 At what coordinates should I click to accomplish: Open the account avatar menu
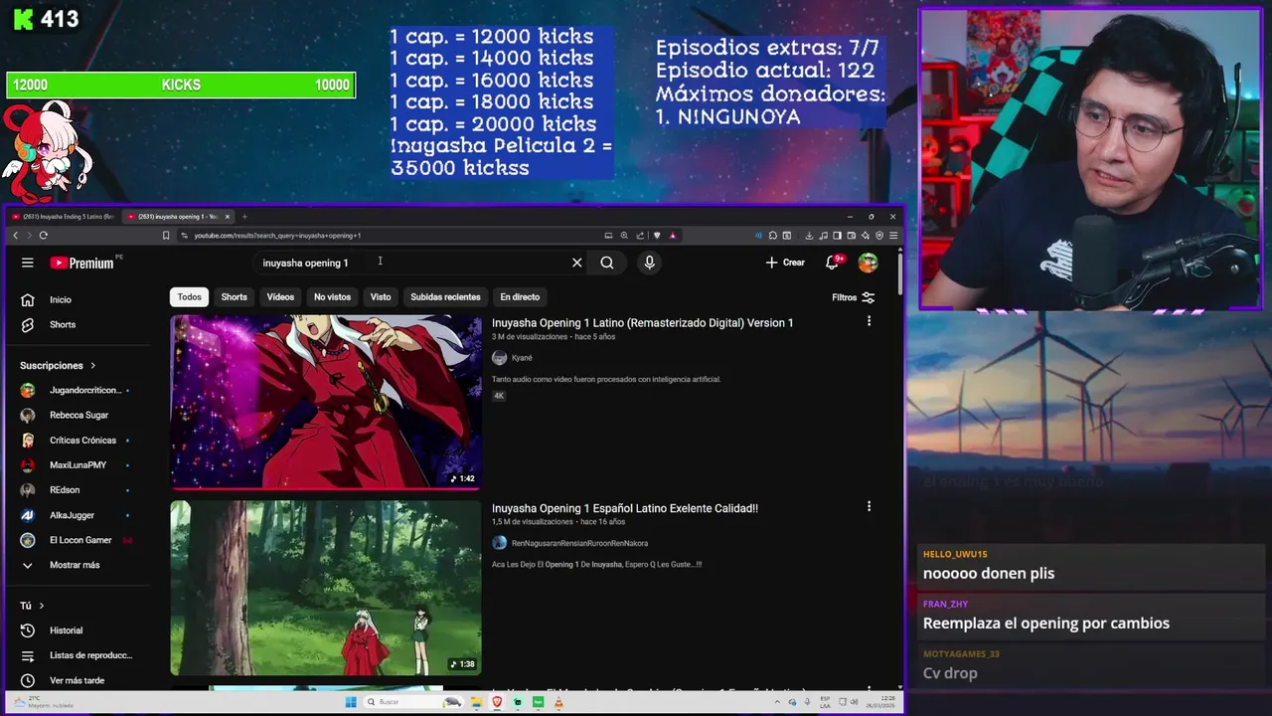(x=869, y=263)
